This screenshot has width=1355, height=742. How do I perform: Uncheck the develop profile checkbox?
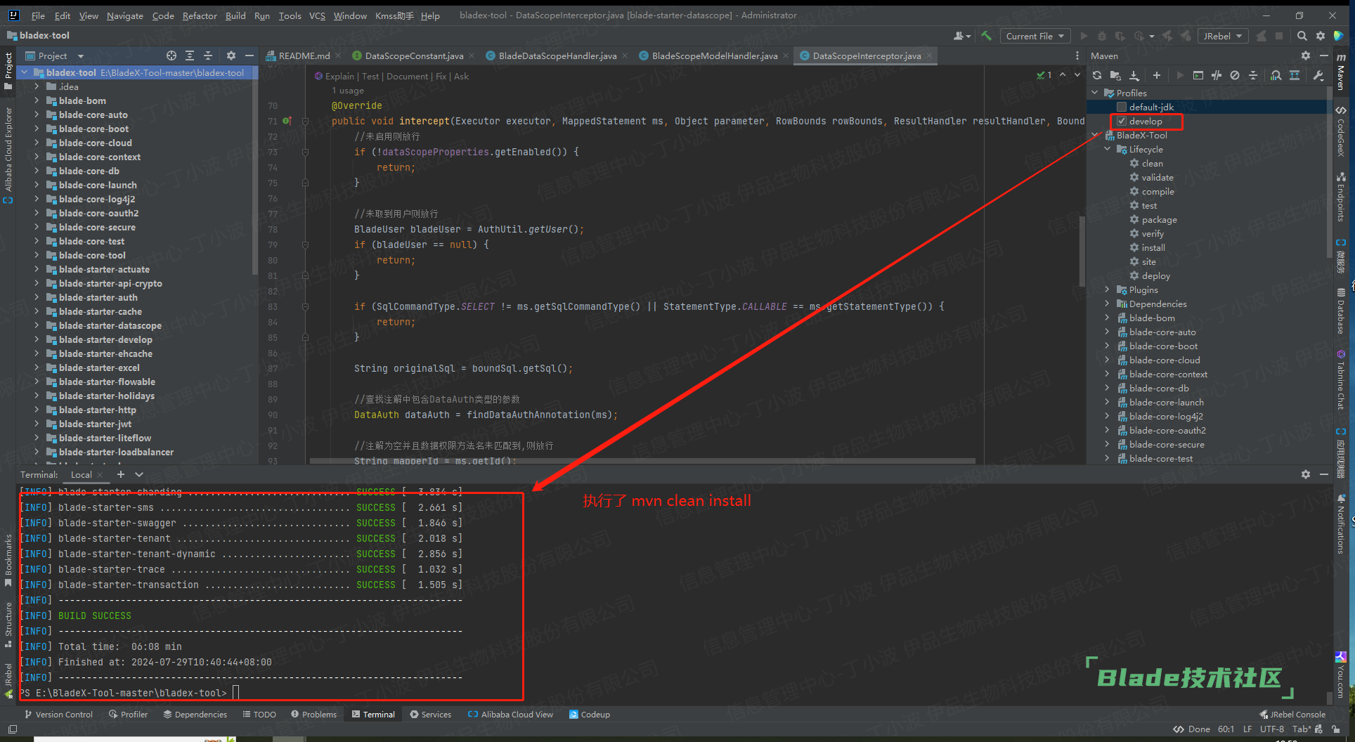pyautogui.click(x=1122, y=121)
